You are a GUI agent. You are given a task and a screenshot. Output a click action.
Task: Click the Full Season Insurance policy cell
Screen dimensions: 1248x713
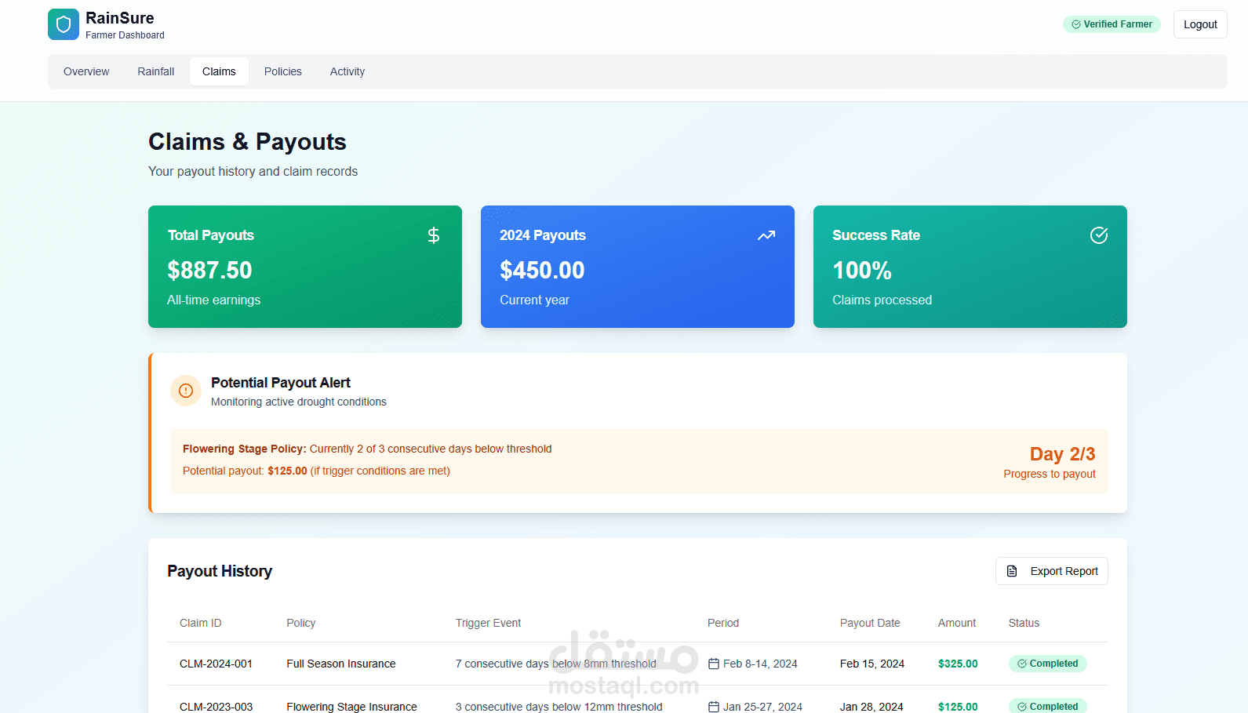341,664
